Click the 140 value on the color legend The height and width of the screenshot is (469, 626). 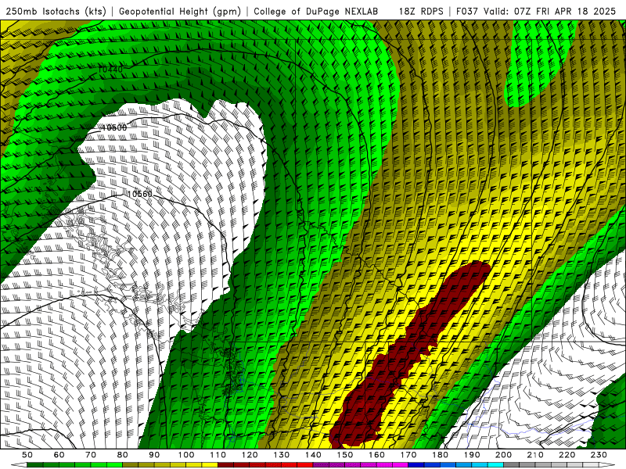[x=313, y=455]
